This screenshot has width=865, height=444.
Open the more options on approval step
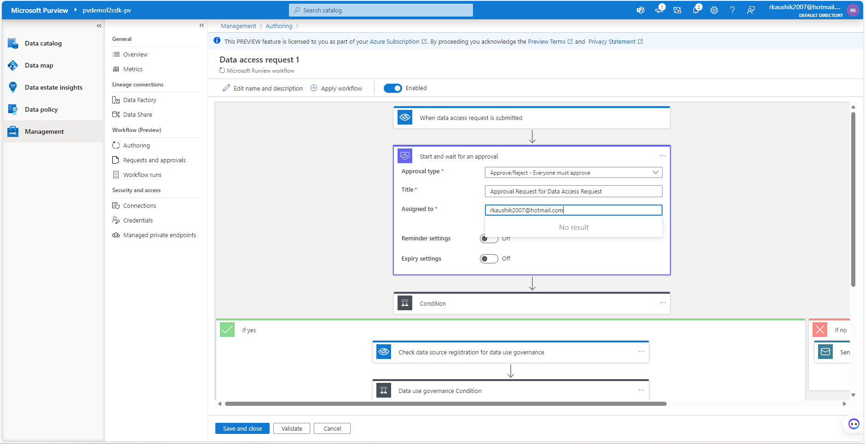(663, 156)
